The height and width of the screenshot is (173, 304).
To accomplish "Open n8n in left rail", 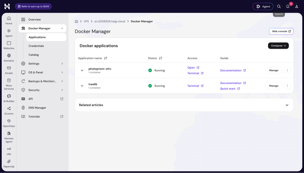I will (9, 151).
